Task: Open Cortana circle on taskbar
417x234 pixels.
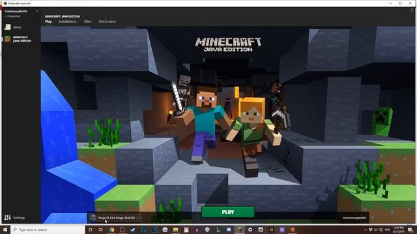Action: [90, 229]
